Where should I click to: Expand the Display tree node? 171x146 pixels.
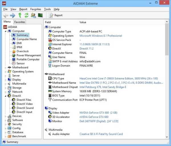point(5,80)
